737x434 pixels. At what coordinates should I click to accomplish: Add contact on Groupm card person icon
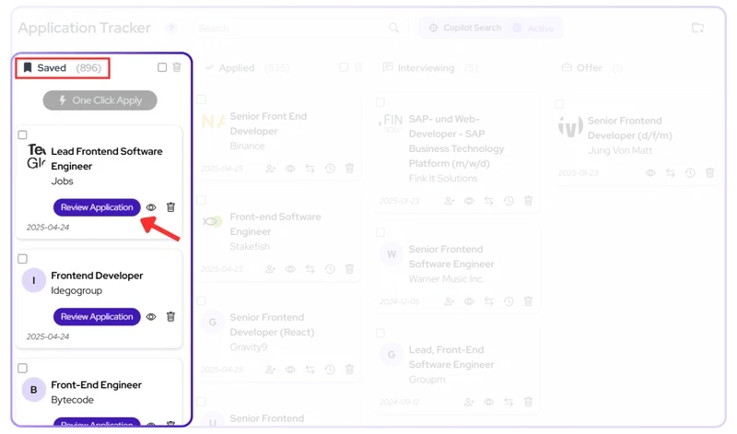pos(469,402)
